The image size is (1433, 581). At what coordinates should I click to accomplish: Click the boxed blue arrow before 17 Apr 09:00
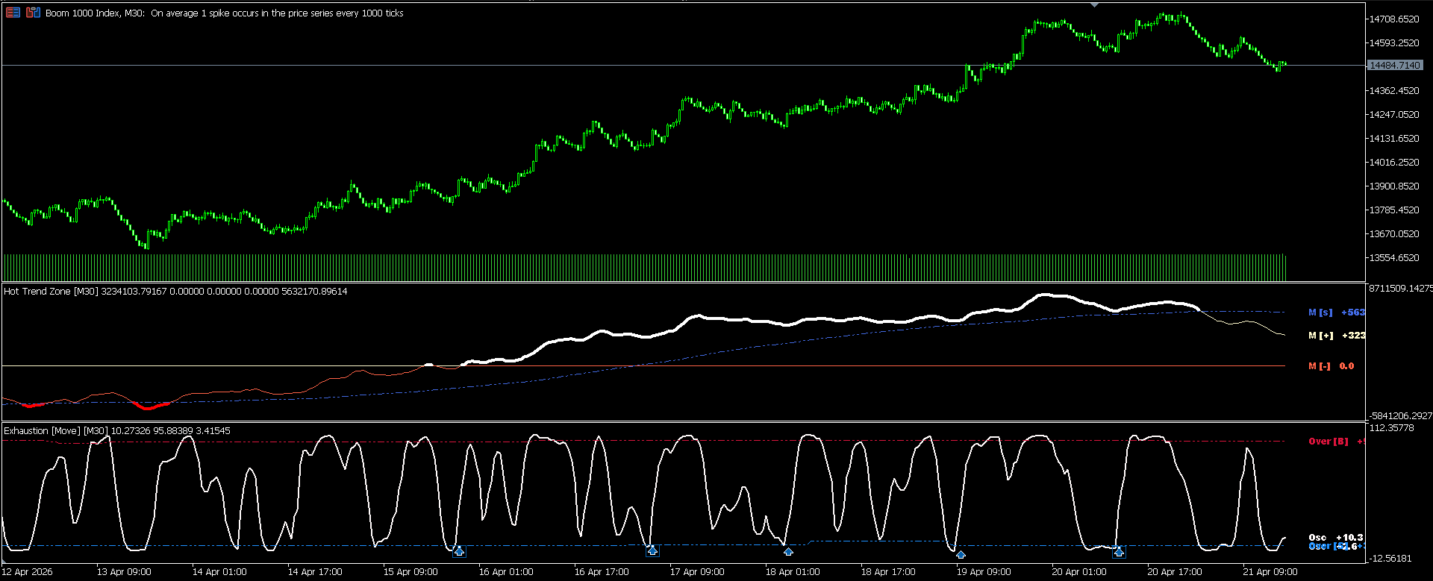click(x=652, y=550)
